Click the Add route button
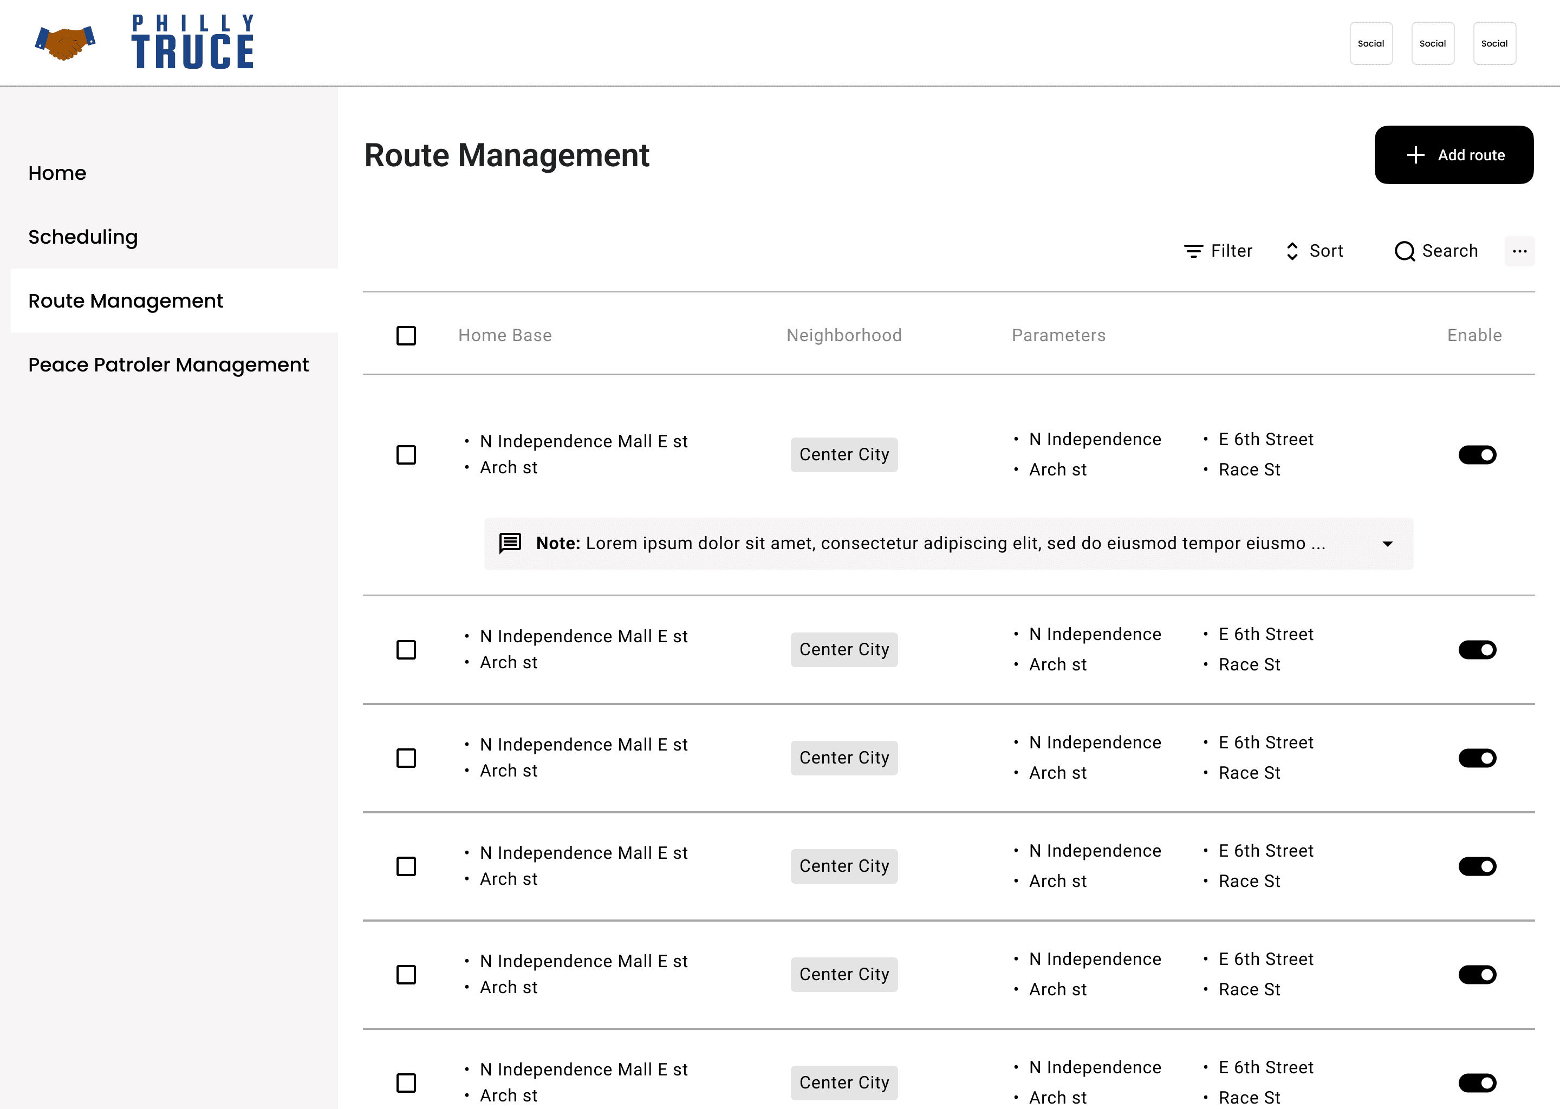 coord(1453,155)
